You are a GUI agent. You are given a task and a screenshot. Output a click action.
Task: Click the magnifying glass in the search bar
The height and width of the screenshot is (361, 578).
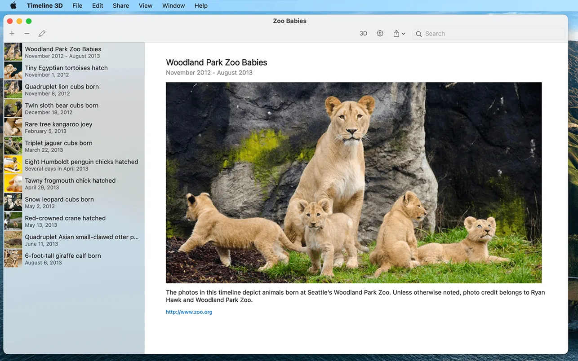pos(418,34)
